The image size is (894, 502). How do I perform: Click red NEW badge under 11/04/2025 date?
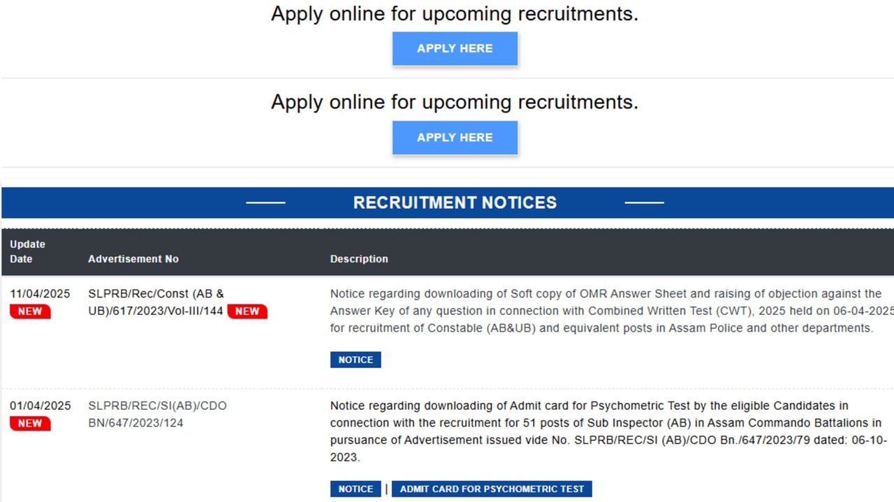pyautogui.click(x=30, y=311)
